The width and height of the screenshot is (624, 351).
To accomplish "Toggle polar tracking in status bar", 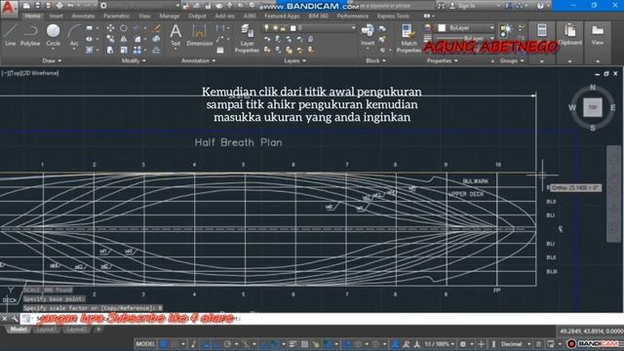I will (227, 344).
